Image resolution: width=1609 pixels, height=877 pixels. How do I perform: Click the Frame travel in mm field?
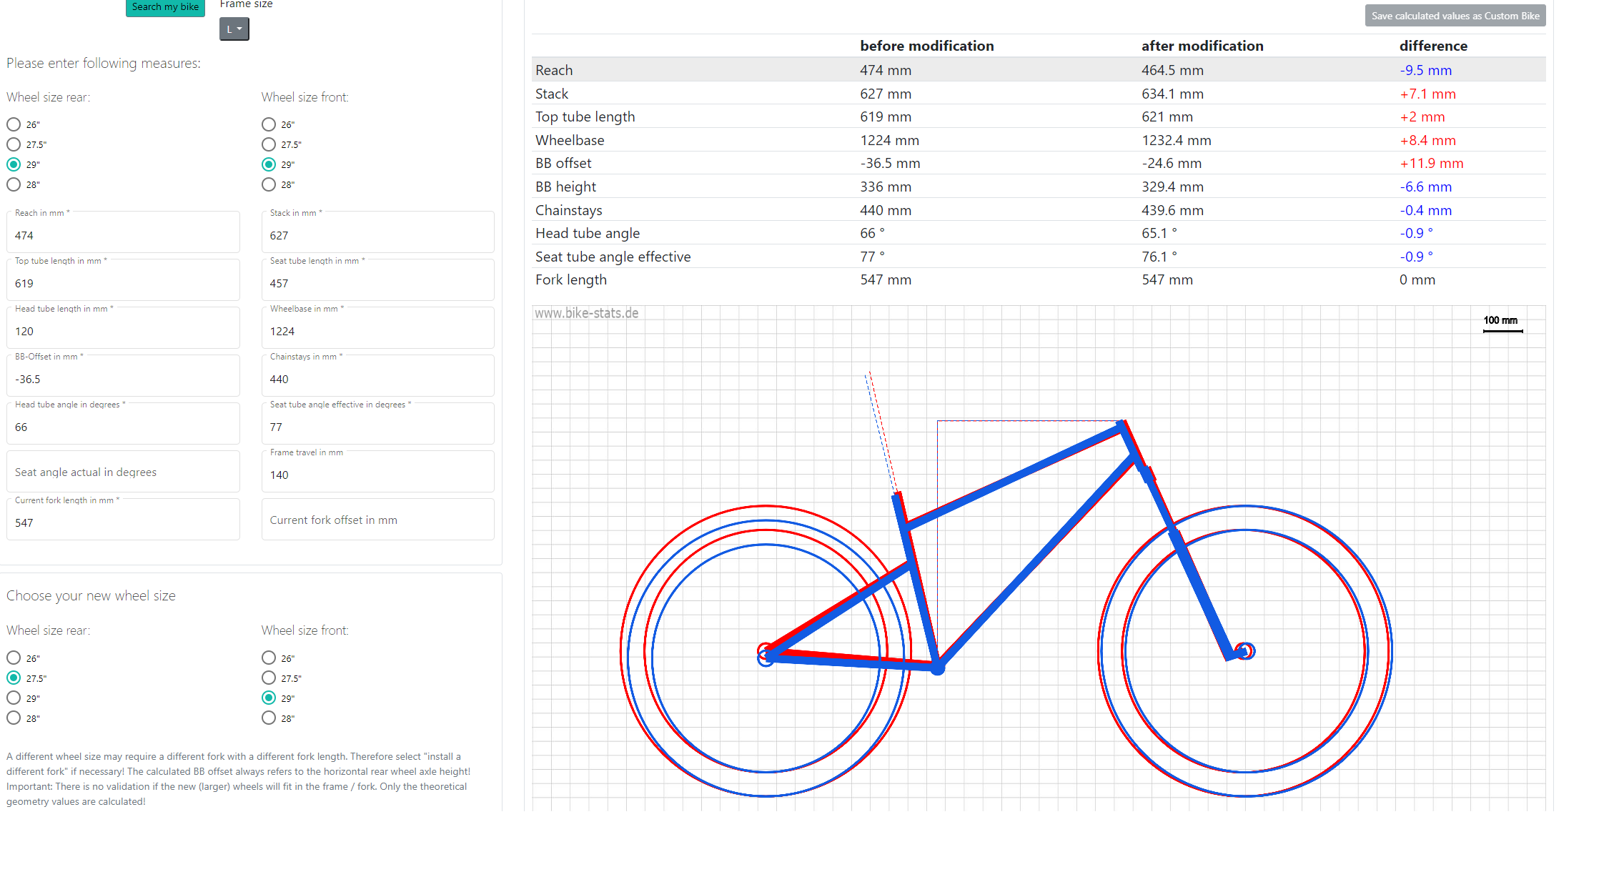(x=378, y=471)
